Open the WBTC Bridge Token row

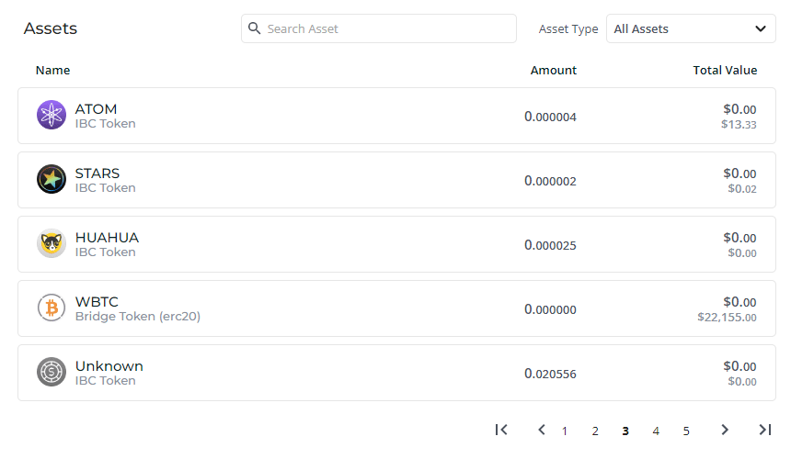pos(396,308)
